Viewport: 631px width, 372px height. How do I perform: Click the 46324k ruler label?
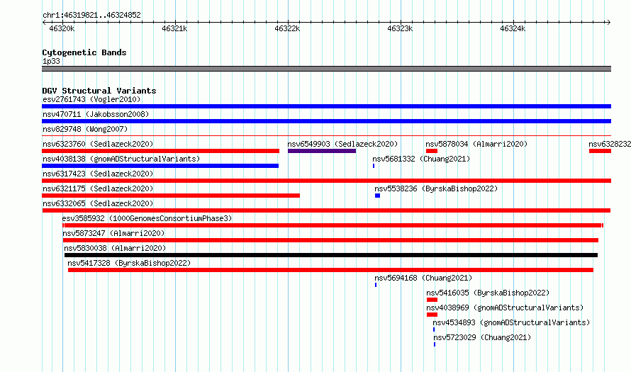pos(513,28)
